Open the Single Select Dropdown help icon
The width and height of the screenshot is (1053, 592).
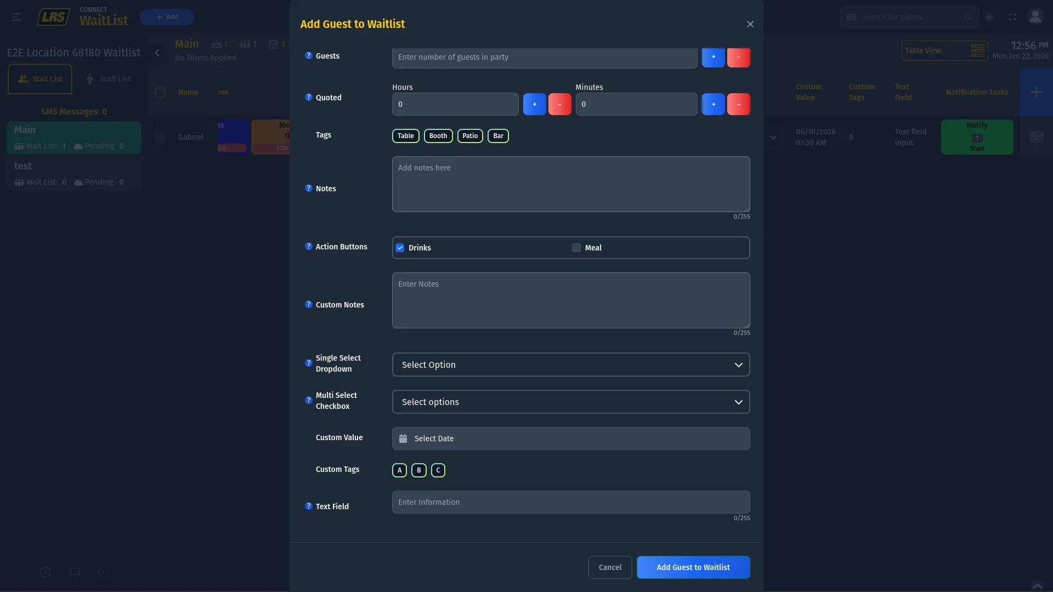pyautogui.click(x=308, y=363)
